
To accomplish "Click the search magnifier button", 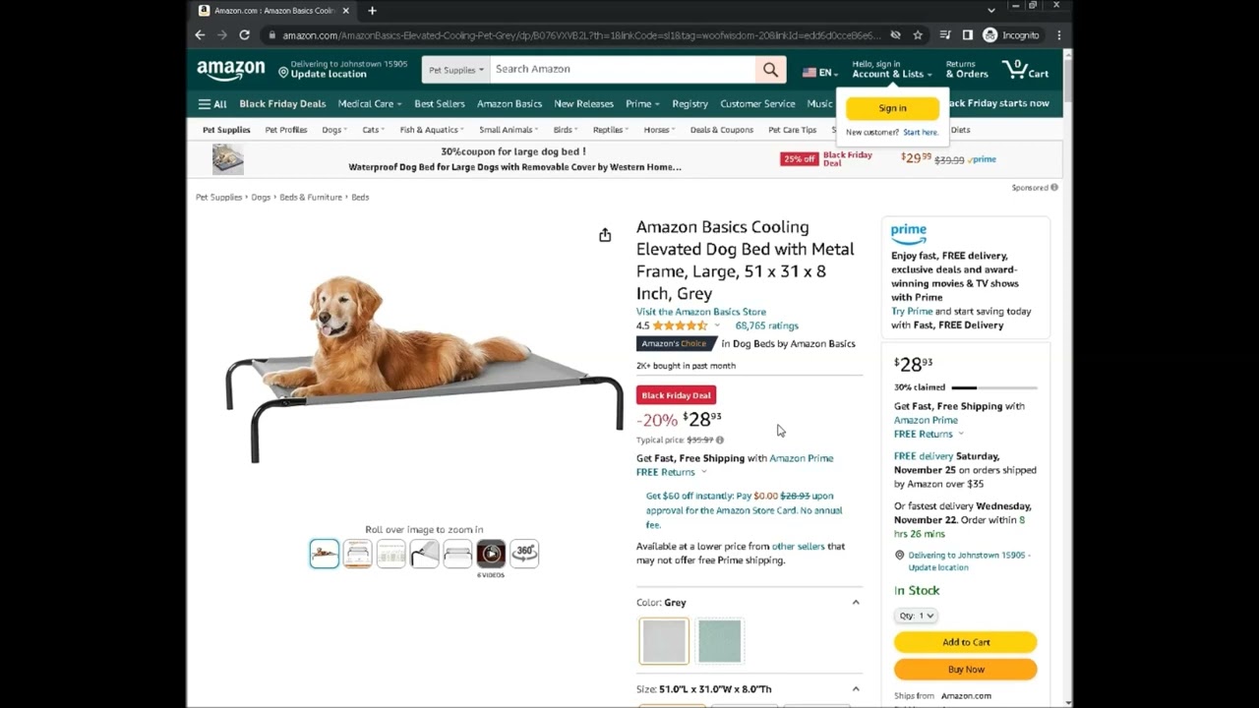I will (x=770, y=70).
